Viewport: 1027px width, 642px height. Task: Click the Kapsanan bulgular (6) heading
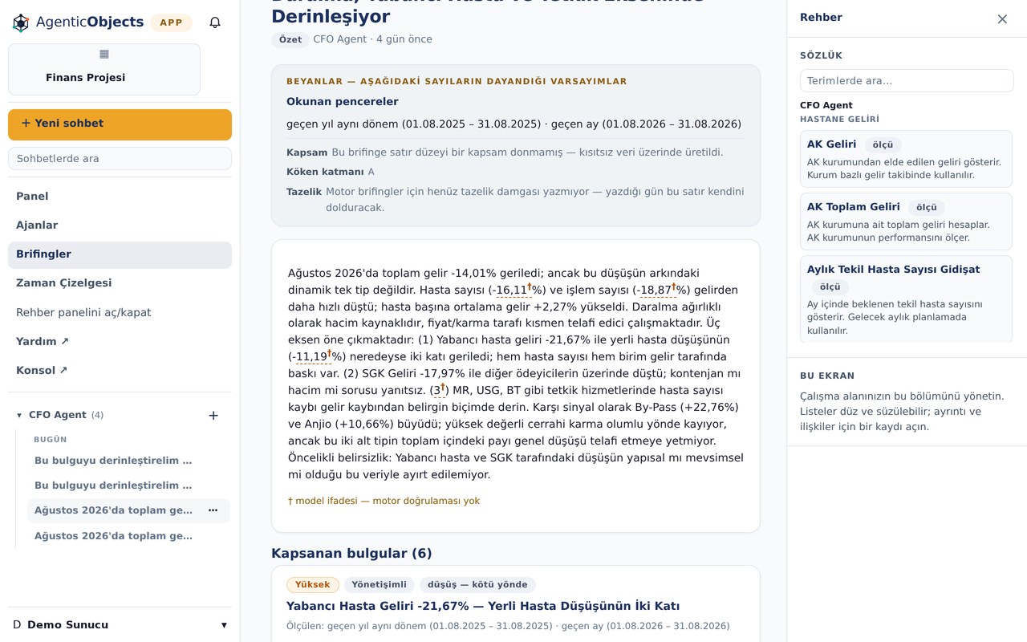click(x=351, y=553)
